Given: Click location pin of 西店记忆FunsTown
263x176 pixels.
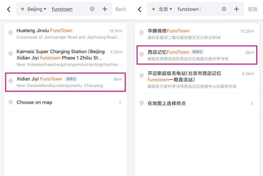Looking at the screenshot, I should (142, 54).
